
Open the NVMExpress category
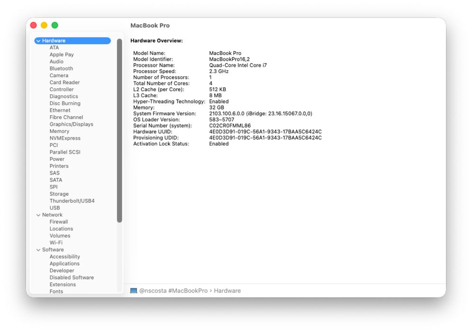[x=65, y=138]
